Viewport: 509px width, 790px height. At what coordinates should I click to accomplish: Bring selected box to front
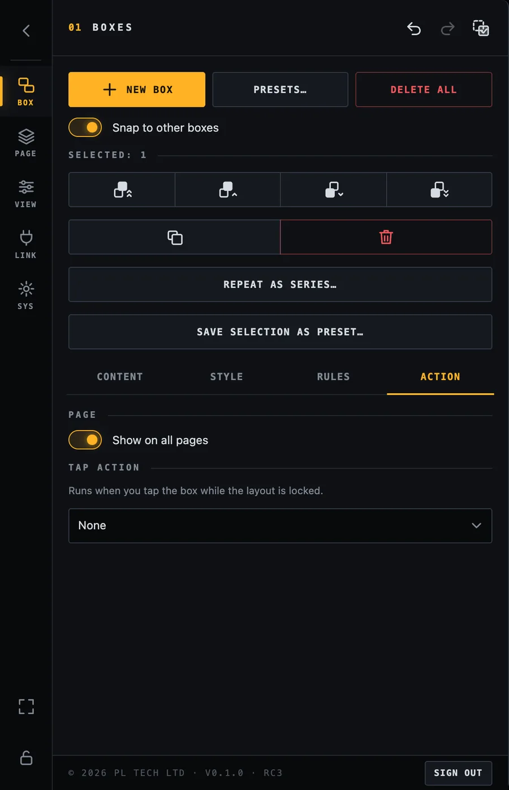(x=122, y=190)
